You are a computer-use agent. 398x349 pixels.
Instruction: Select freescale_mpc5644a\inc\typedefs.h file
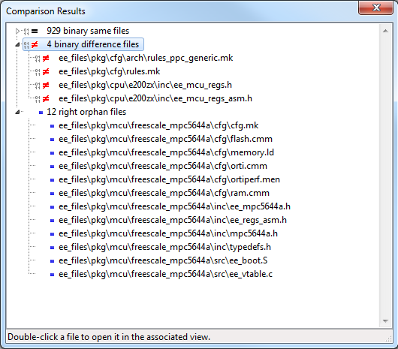pos(164,247)
